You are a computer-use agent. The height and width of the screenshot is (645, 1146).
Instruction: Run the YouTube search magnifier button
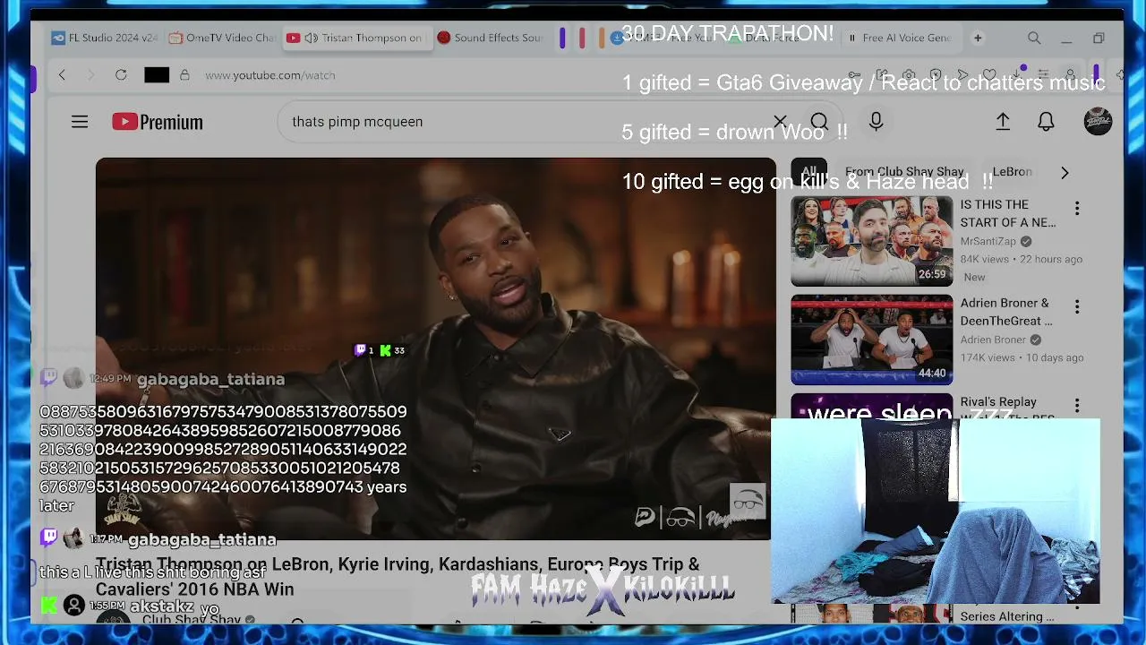(819, 122)
